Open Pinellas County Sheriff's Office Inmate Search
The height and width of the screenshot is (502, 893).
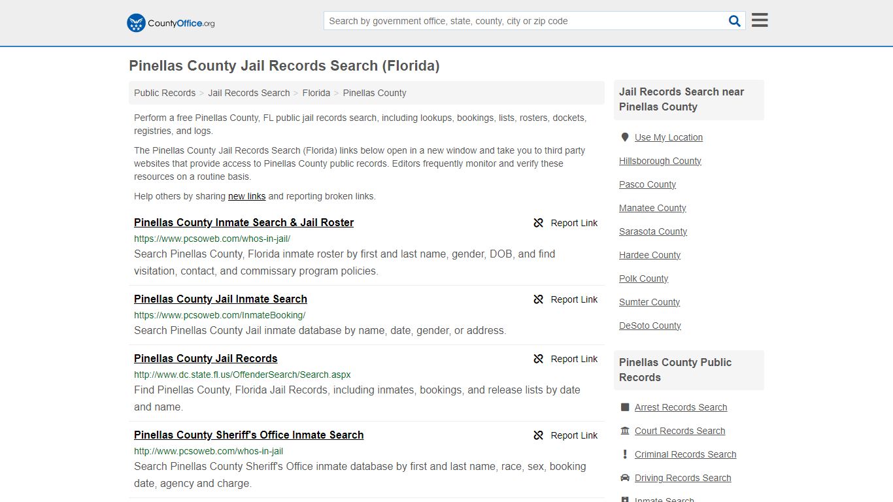click(x=249, y=435)
